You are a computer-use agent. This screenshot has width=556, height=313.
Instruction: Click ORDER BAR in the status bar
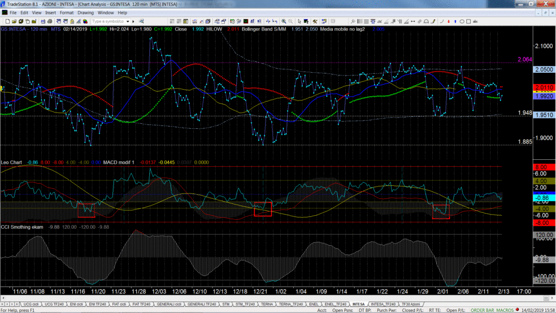point(482,310)
